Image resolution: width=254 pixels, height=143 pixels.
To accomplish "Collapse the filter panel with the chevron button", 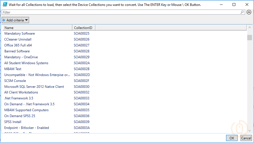I will 249,12.
